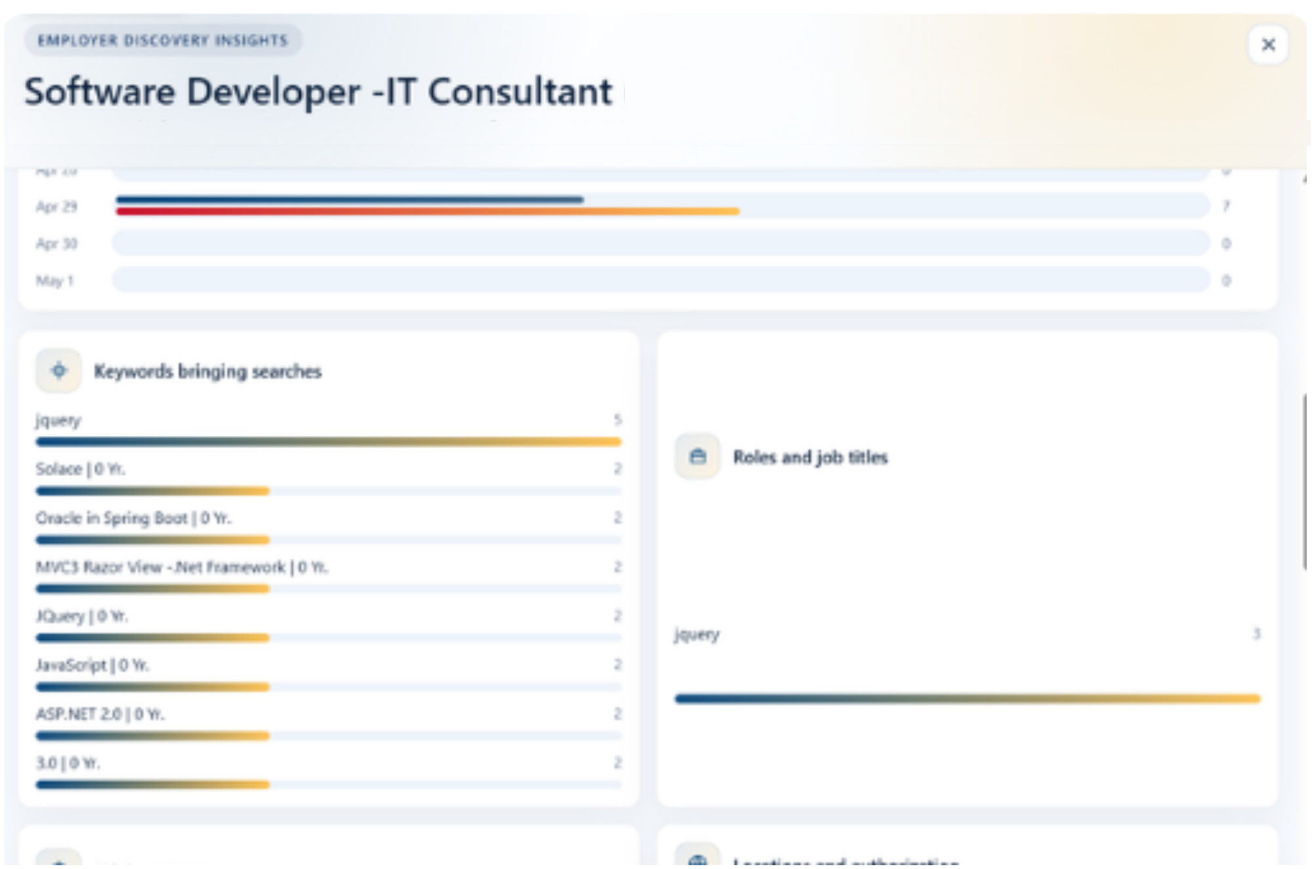The height and width of the screenshot is (869, 1312).
Task: Select the ASP.NET 2.0 | 0 Yr. keyword
Action: 100,714
